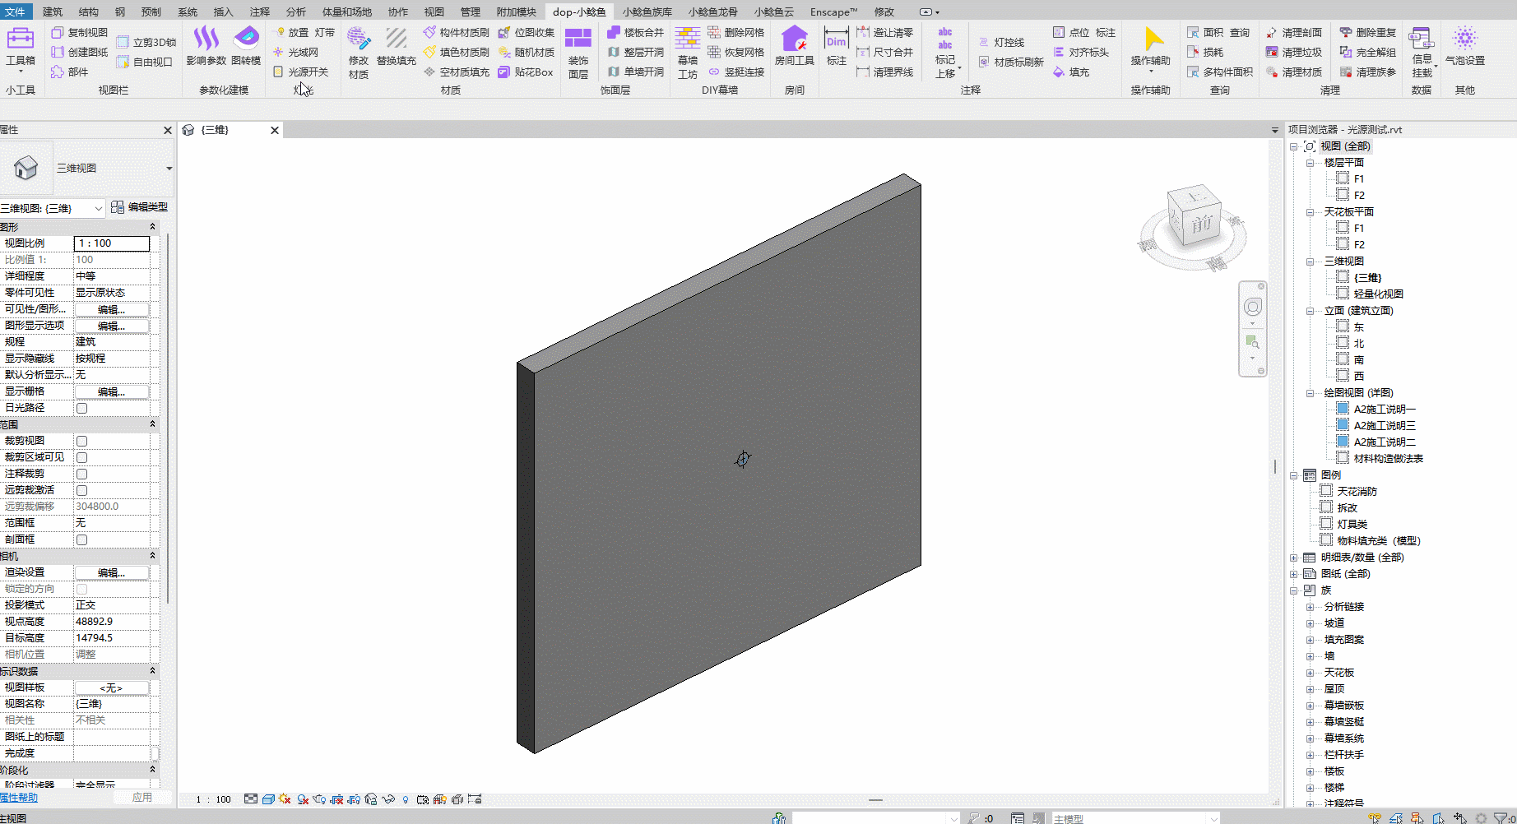1517x824 pixels.
Task: Click the view scale 1 : 100 in view control bar
Action: pyautogui.click(x=213, y=799)
